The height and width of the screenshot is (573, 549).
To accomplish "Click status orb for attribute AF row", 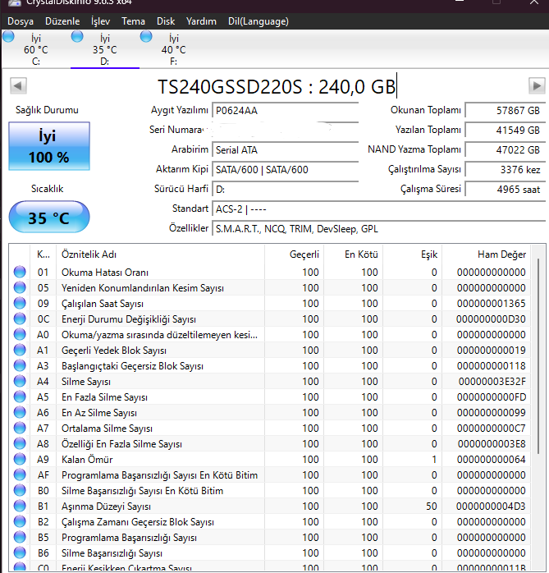I will (x=20, y=474).
